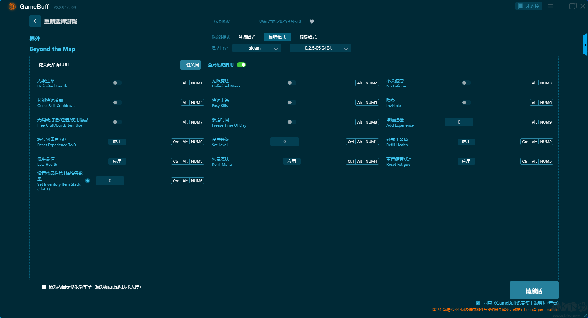Click the back arrow to reselect game

(x=35, y=21)
